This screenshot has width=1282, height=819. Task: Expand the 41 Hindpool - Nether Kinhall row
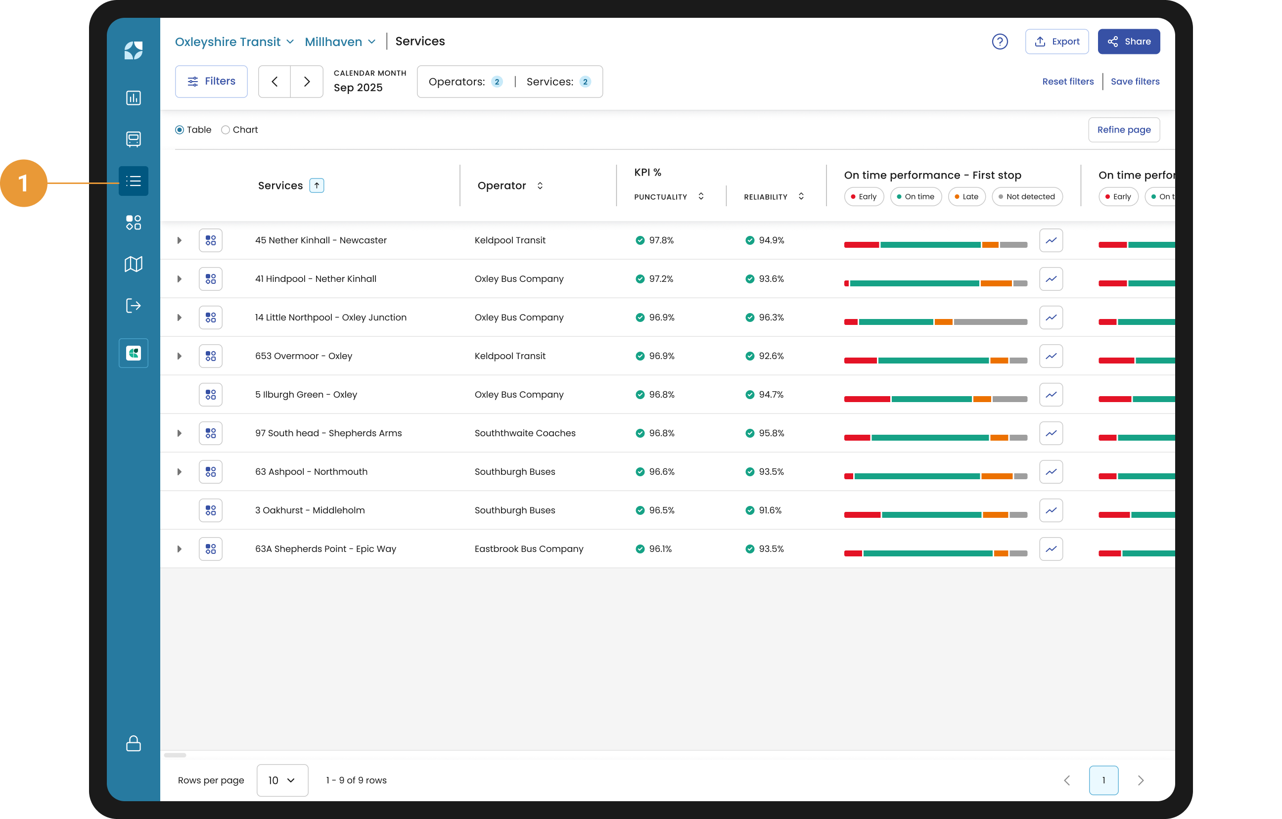(180, 279)
